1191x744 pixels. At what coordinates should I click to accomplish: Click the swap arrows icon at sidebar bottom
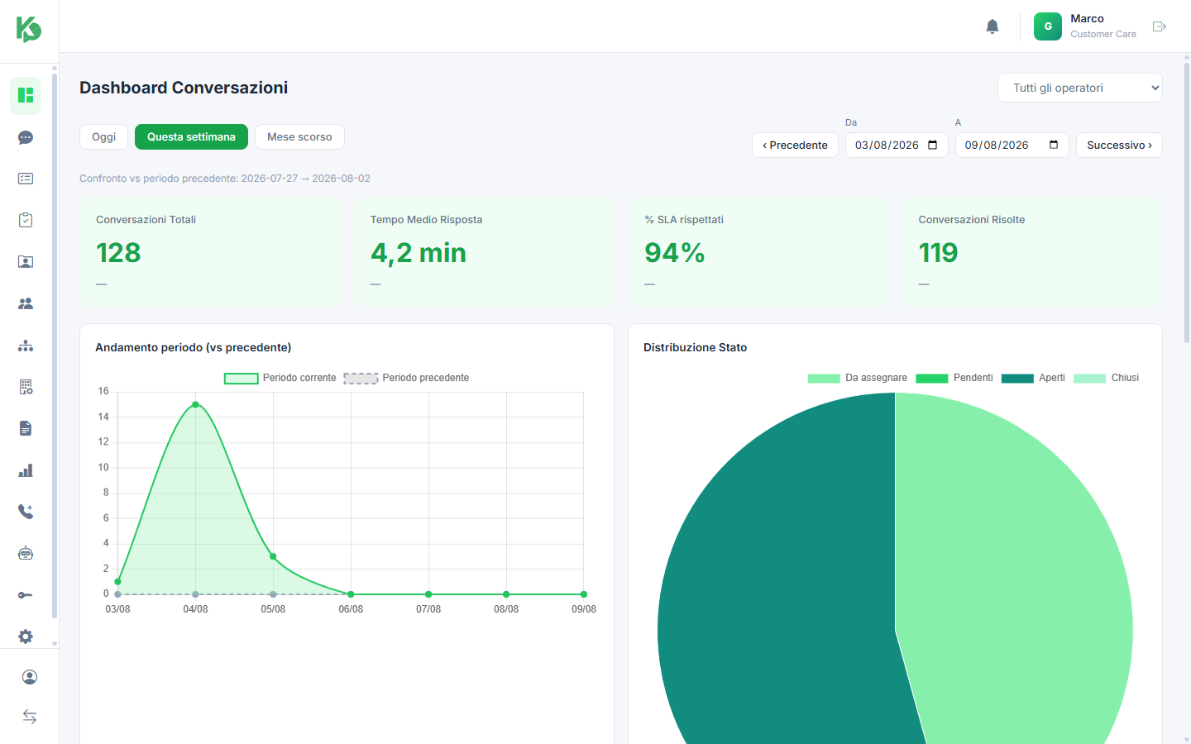[x=30, y=717]
